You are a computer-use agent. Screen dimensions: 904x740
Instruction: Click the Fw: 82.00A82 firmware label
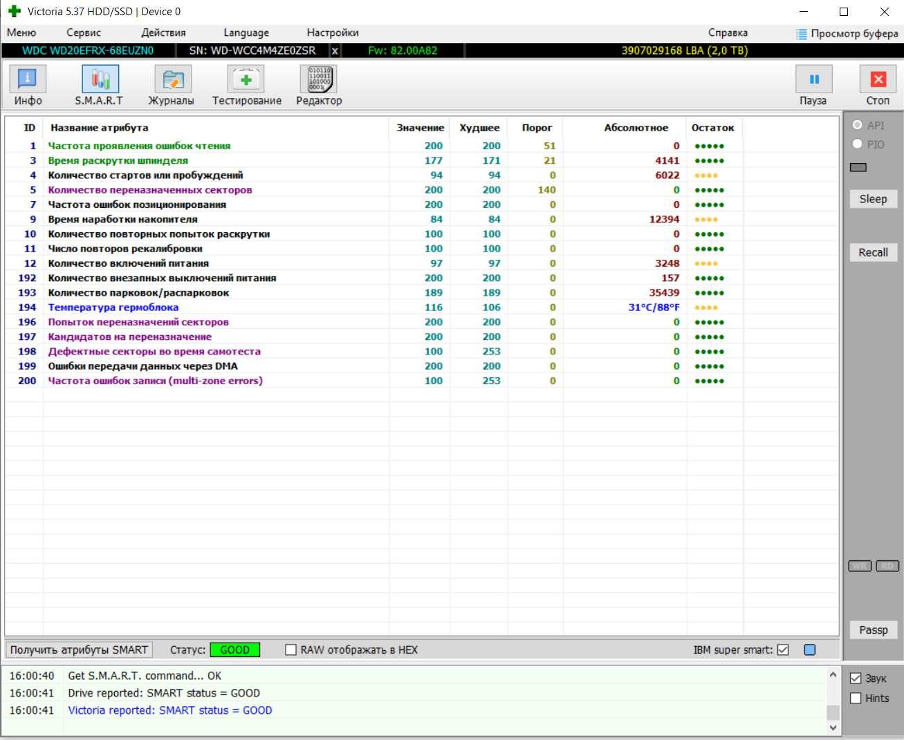403,50
